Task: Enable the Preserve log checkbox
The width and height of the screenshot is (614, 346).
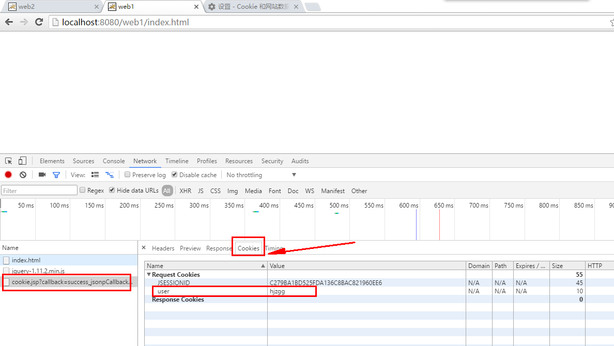Action: [x=128, y=175]
